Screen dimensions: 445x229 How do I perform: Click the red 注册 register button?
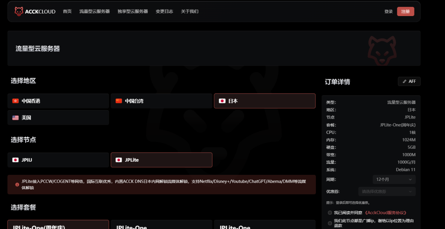click(x=405, y=12)
